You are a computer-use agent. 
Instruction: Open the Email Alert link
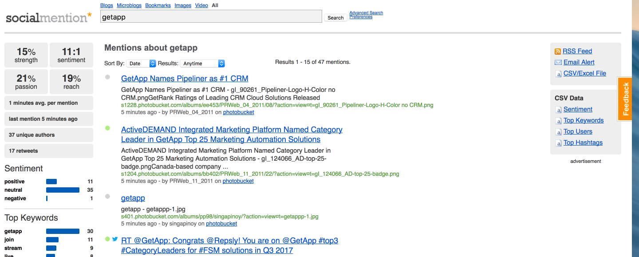click(x=579, y=62)
